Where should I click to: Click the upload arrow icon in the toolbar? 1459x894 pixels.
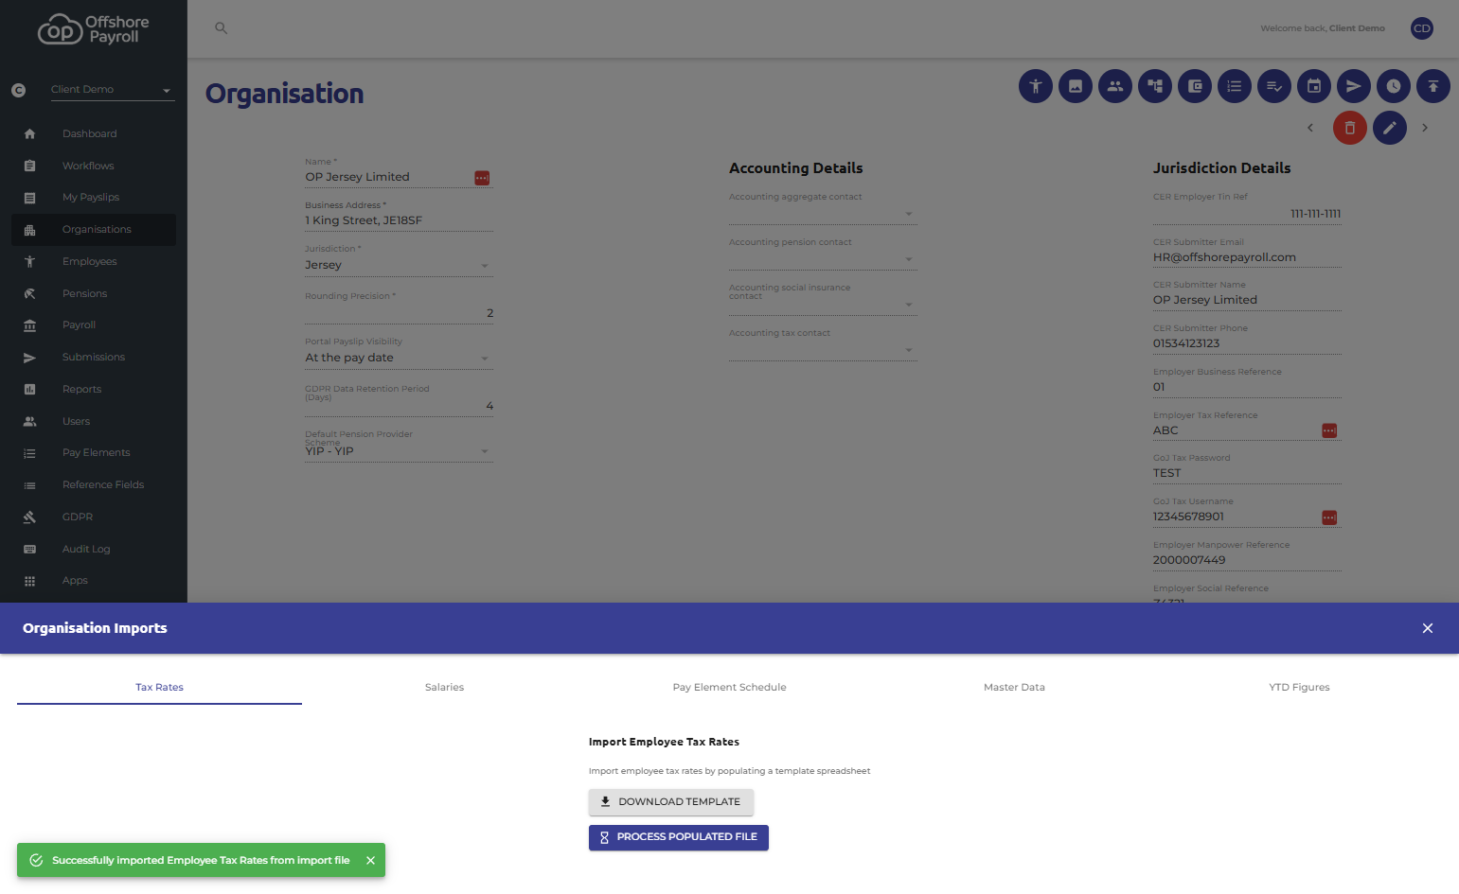click(1433, 86)
